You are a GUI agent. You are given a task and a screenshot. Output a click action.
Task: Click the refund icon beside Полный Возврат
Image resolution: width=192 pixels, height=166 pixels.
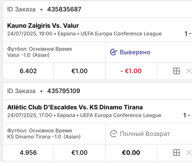click(114, 134)
